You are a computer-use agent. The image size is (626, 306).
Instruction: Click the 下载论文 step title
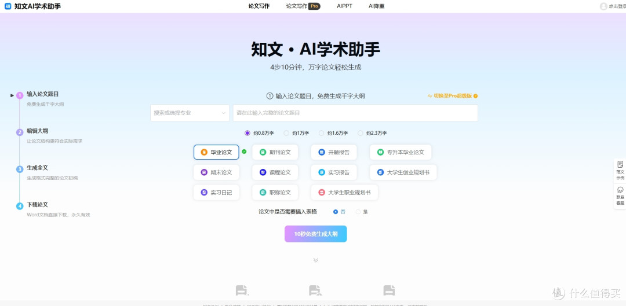[38, 205]
